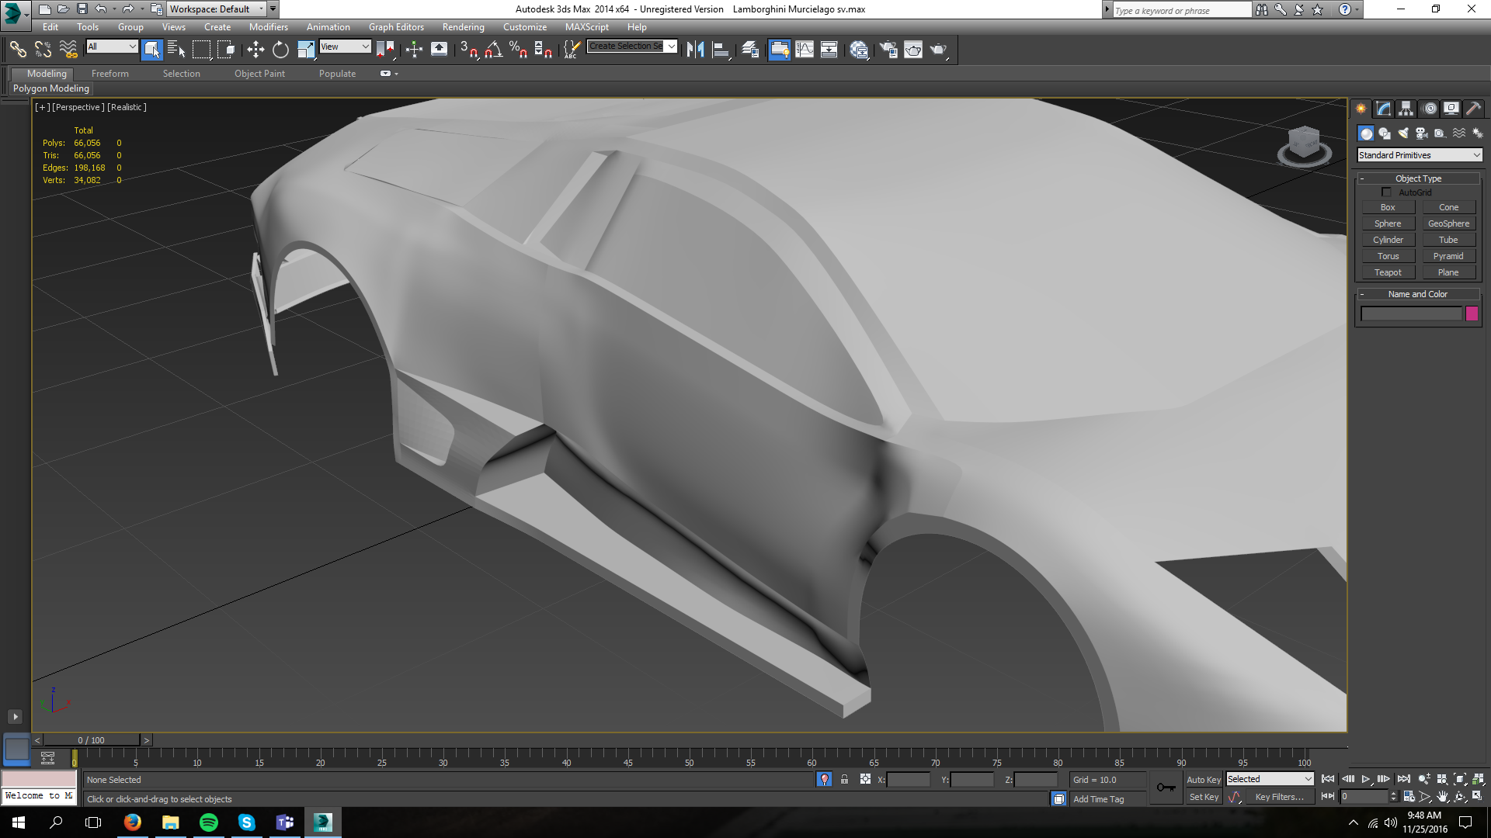This screenshot has height=838, width=1491.
Task: Open the selection filter dropdown showing All
Action: (x=112, y=47)
